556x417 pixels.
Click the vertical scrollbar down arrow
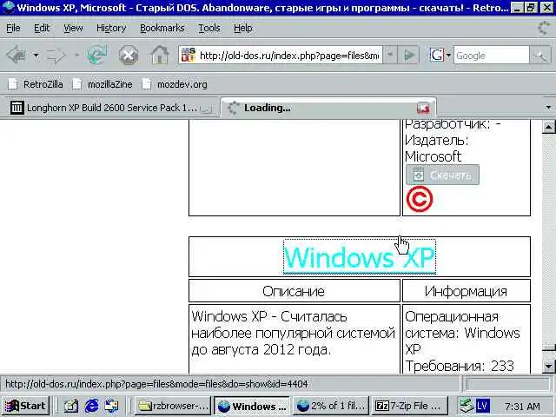click(x=548, y=367)
